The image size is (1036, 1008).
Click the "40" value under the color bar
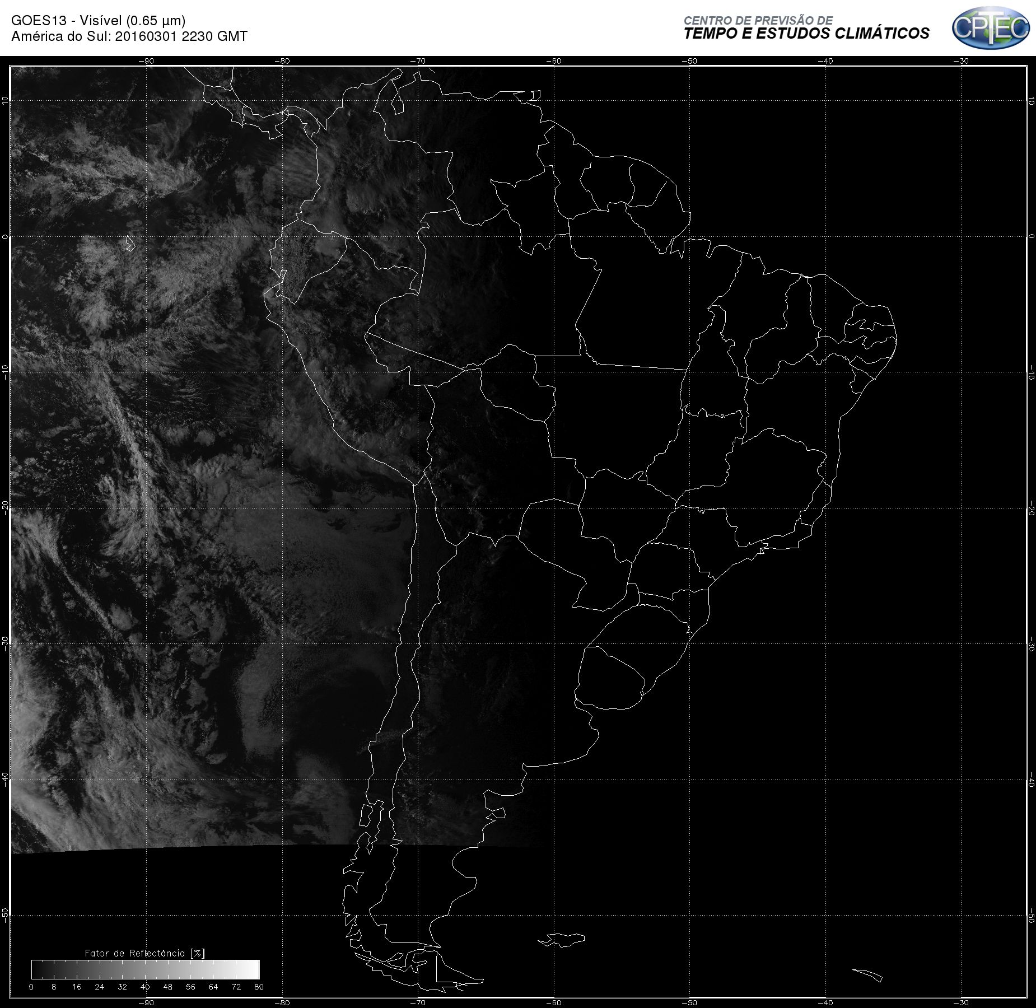[x=145, y=987]
